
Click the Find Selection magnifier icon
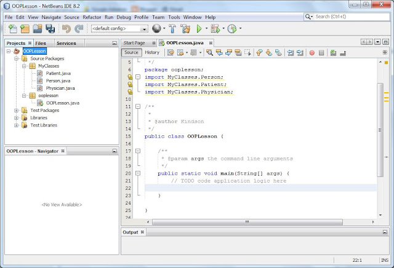[x=209, y=52]
